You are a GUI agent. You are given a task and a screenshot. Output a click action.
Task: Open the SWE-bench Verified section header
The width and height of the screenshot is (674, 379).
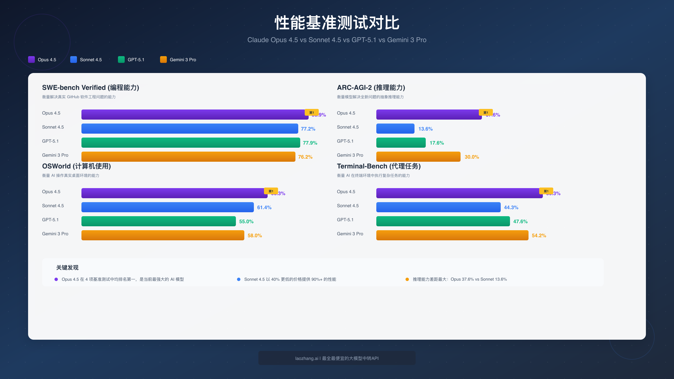[91, 88]
